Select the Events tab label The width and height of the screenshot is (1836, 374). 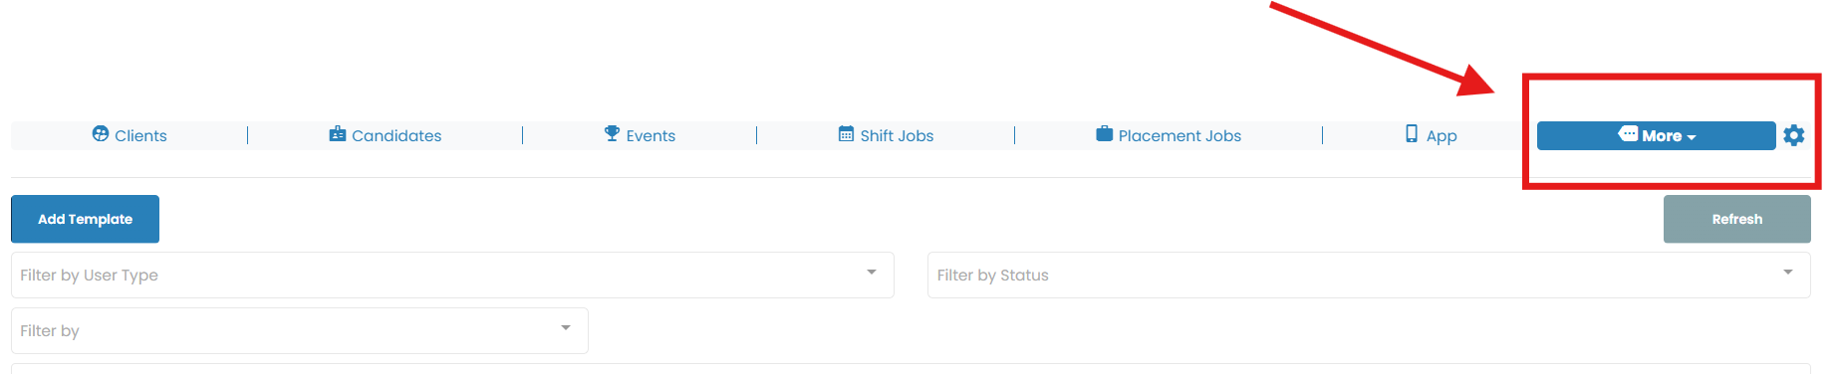[651, 136]
